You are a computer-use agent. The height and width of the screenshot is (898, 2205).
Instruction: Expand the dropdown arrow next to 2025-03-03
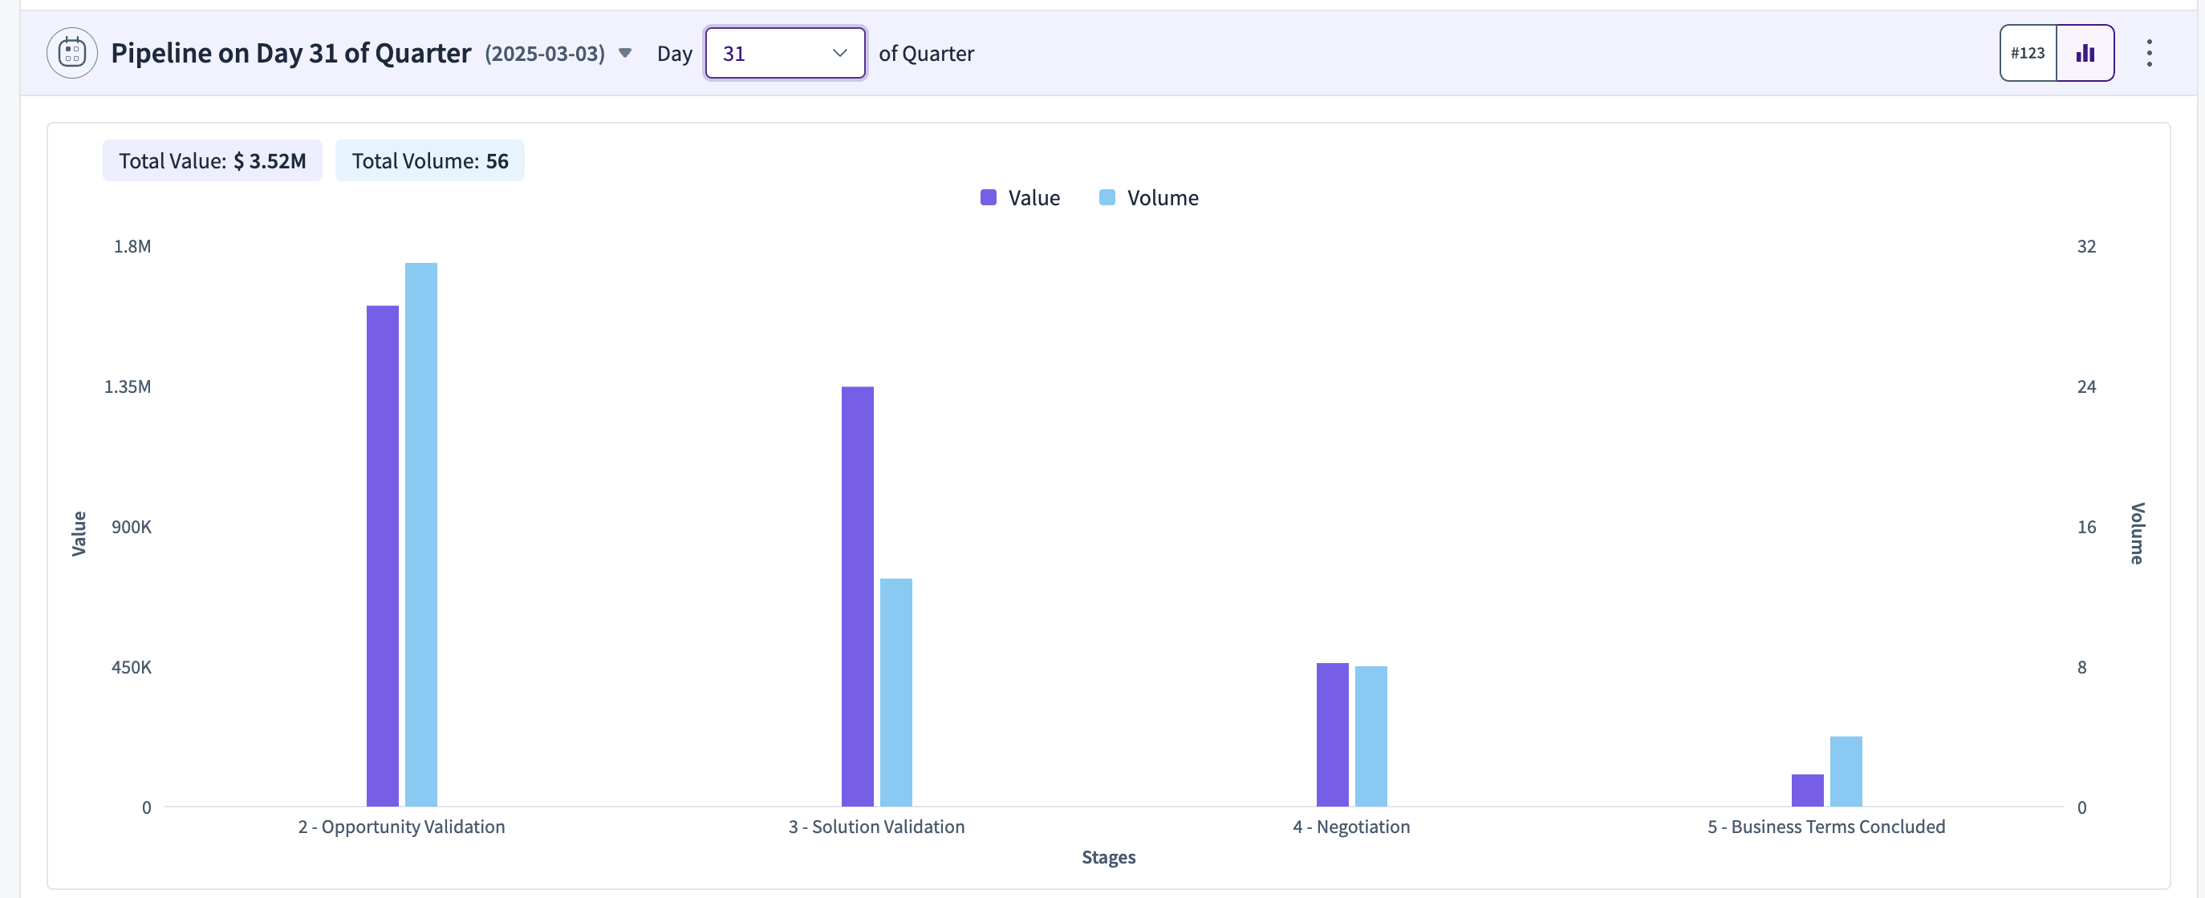(x=625, y=53)
